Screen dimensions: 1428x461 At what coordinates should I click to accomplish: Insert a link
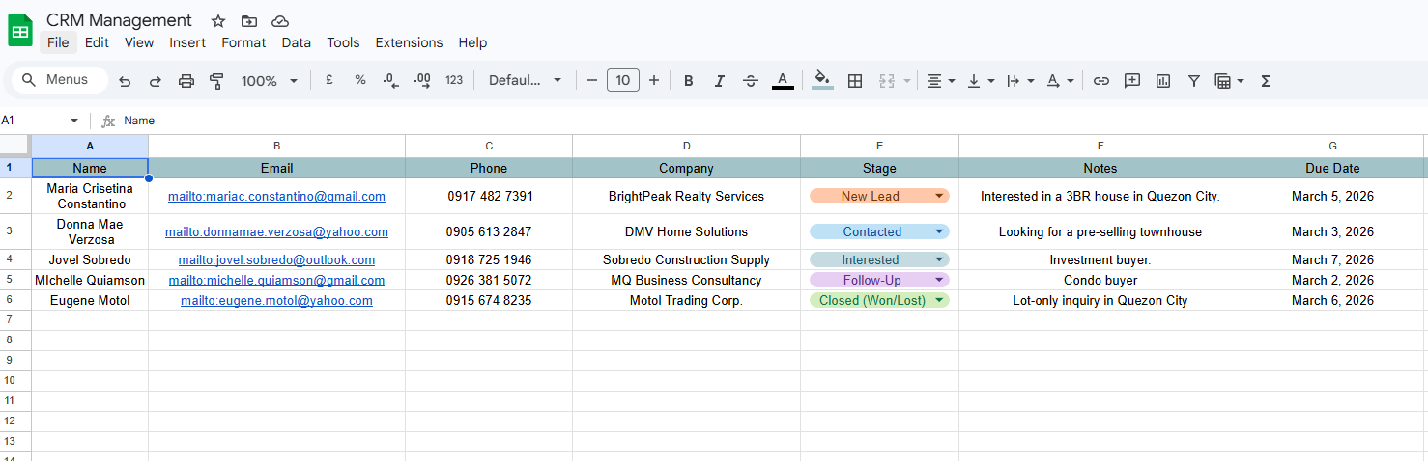[1101, 81]
